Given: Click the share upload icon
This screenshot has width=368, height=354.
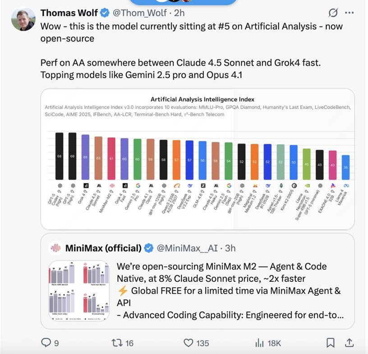Looking at the screenshot, I should pyautogui.click(x=349, y=343).
